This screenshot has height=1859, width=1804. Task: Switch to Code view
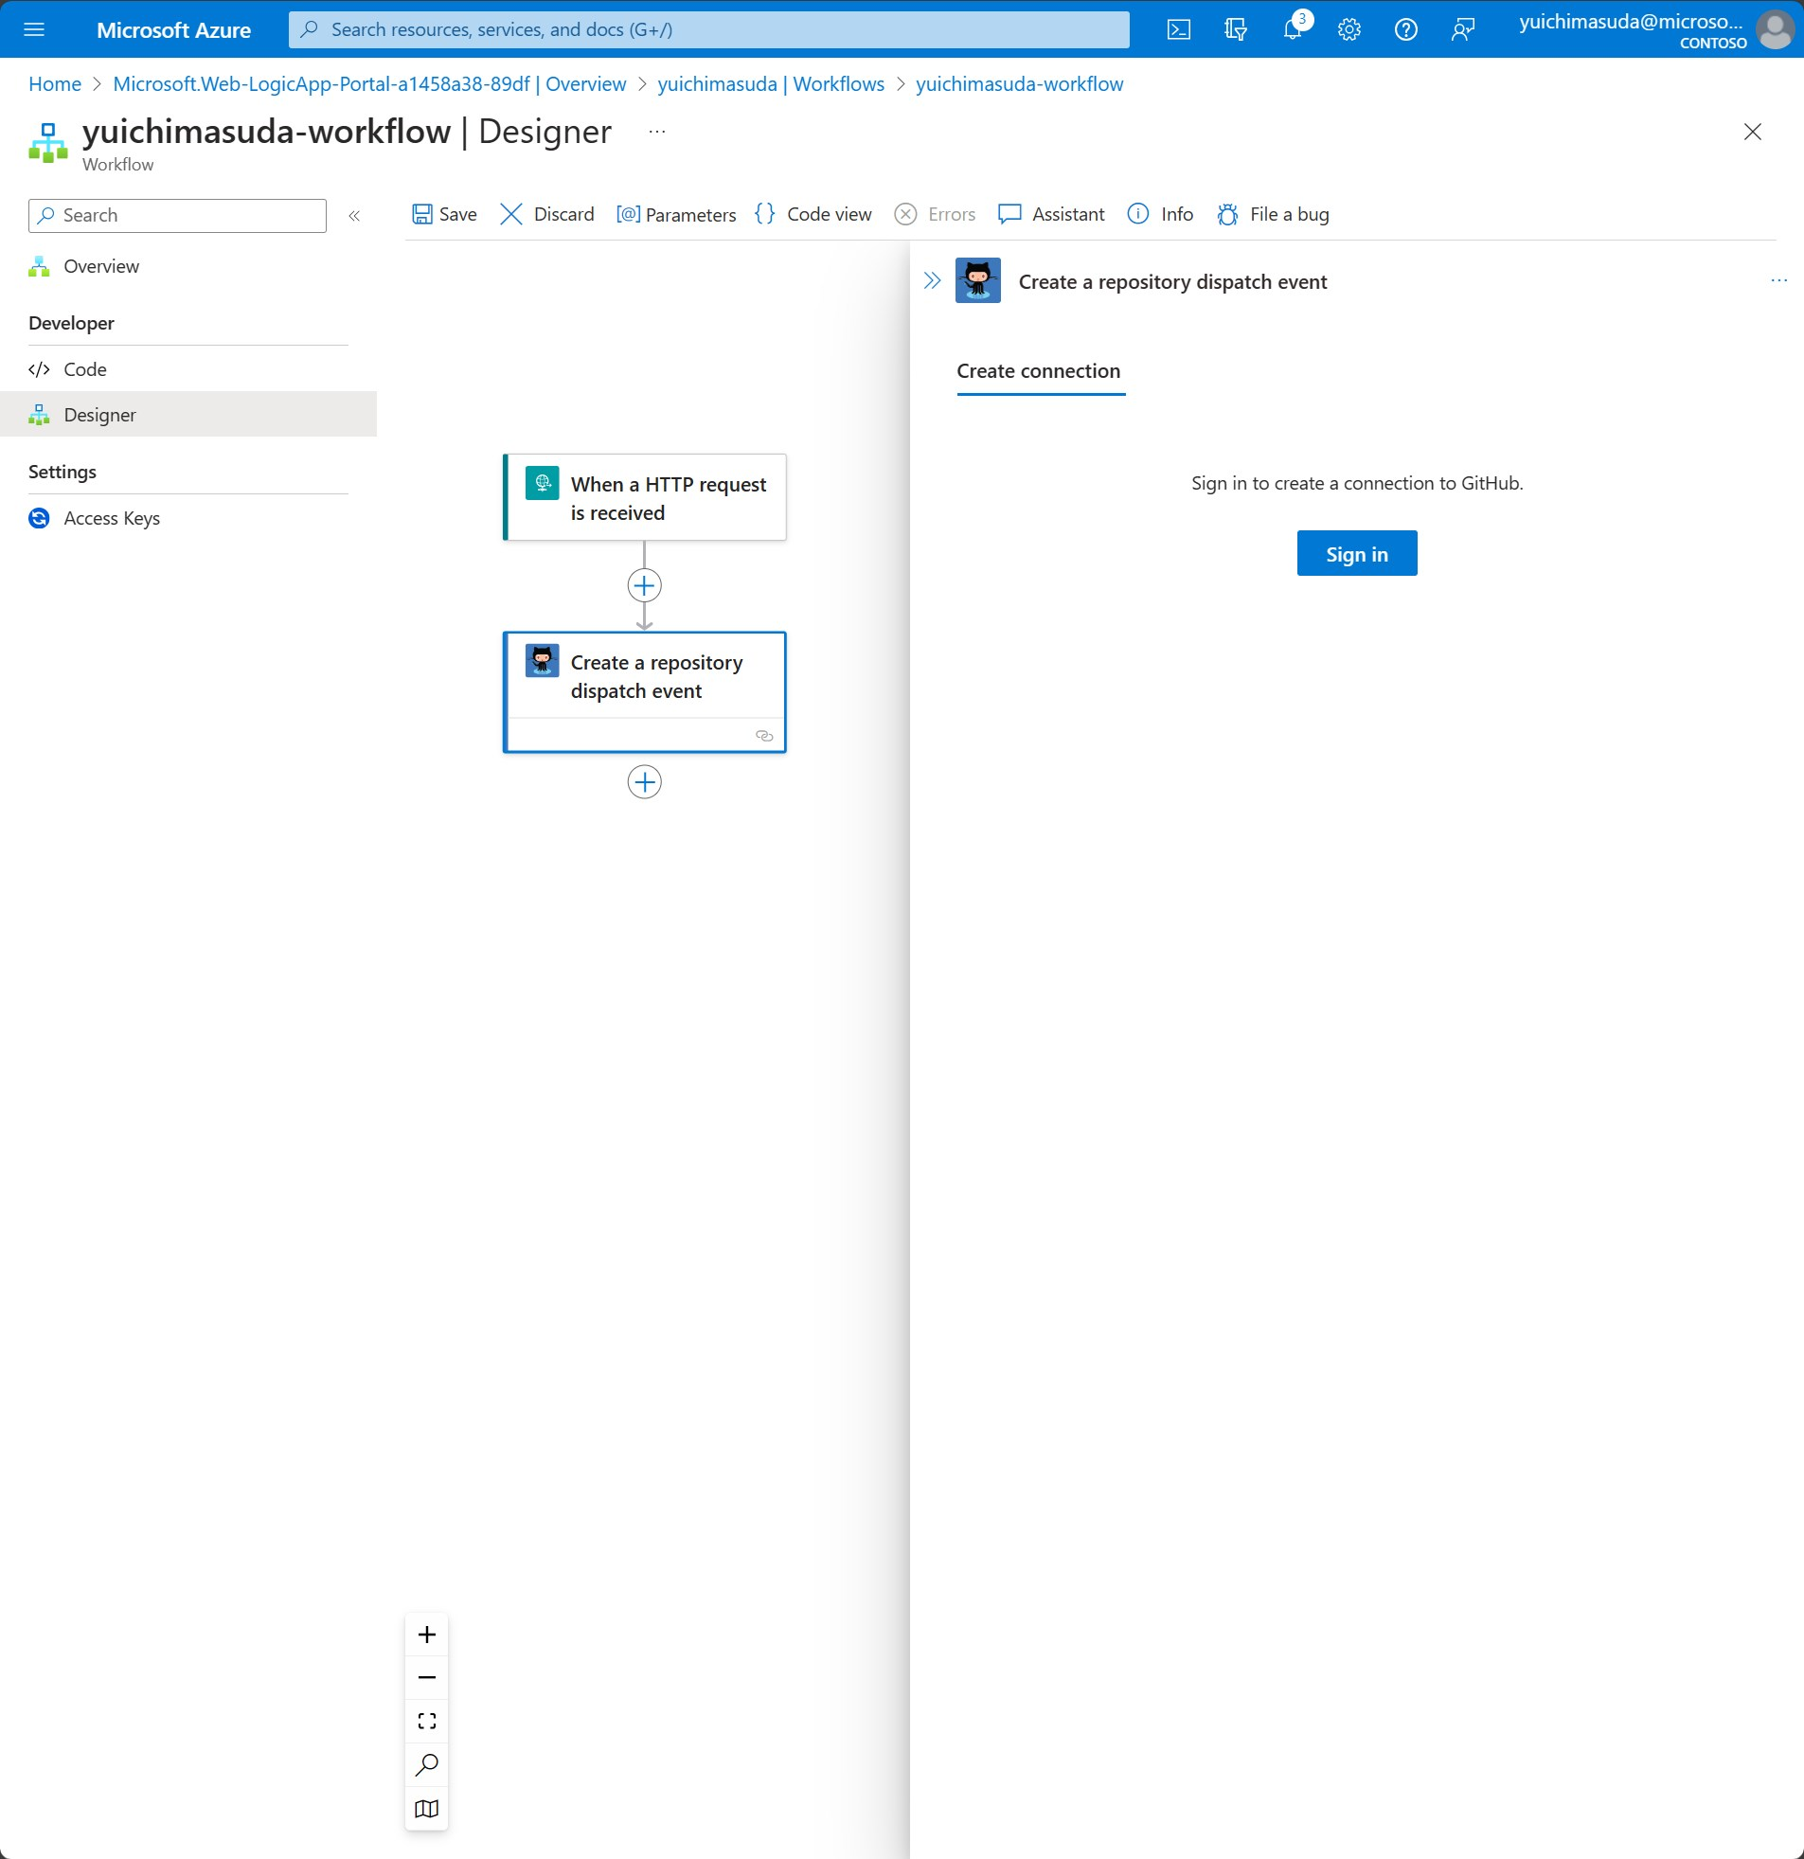click(813, 214)
